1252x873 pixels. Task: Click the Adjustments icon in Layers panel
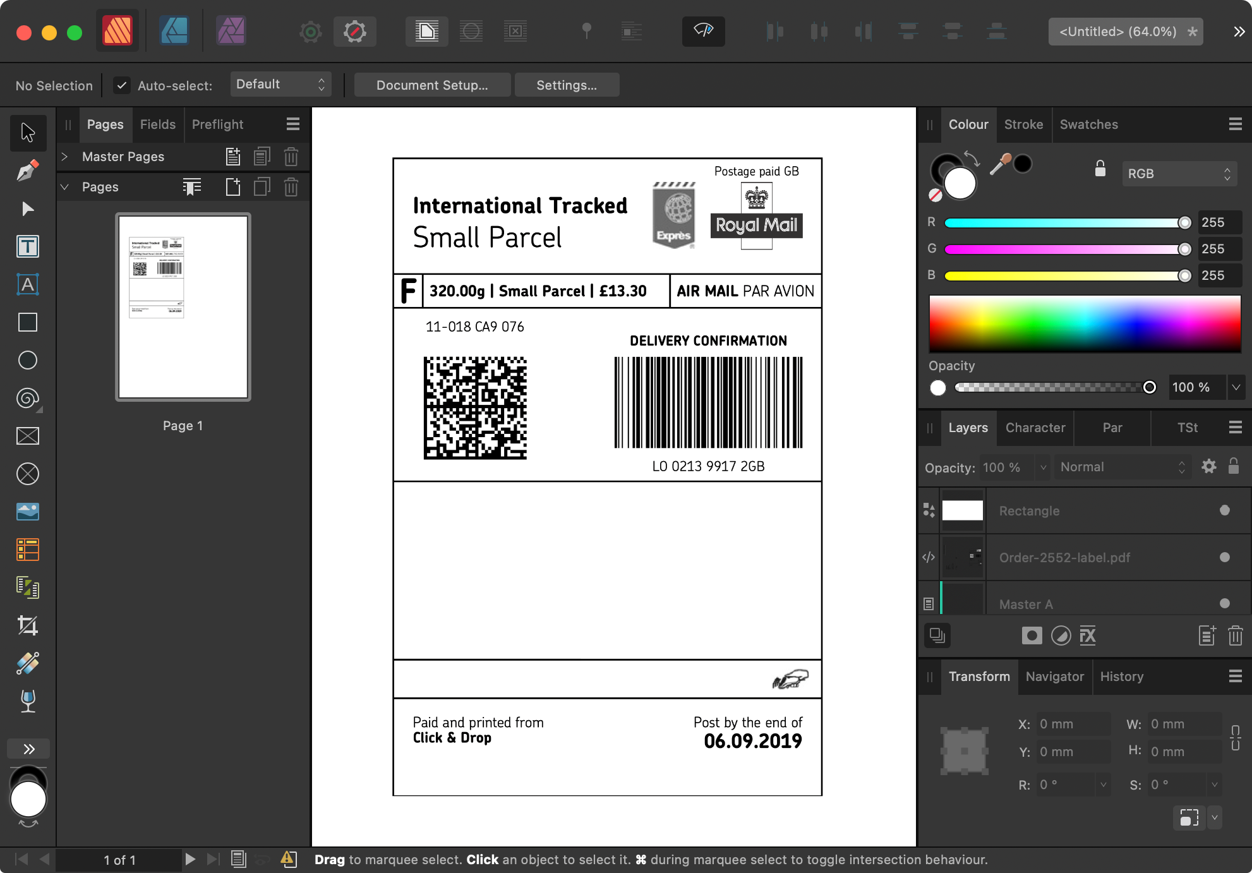point(1061,635)
